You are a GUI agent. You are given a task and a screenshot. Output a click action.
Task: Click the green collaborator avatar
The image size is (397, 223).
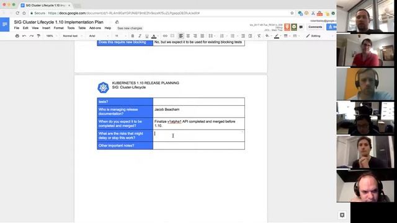point(294,27)
